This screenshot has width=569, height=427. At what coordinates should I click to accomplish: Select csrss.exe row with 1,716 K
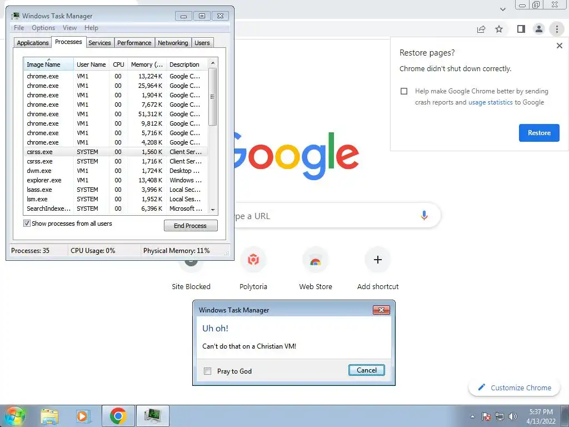click(116, 161)
